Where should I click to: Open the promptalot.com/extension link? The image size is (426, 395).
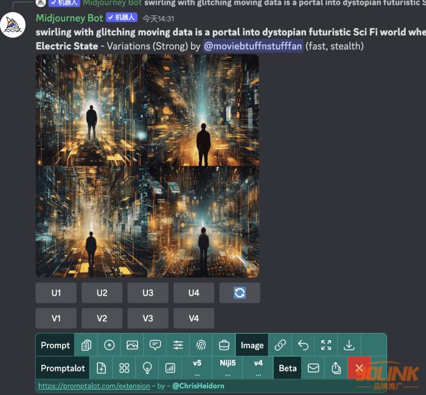pyautogui.click(x=94, y=386)
